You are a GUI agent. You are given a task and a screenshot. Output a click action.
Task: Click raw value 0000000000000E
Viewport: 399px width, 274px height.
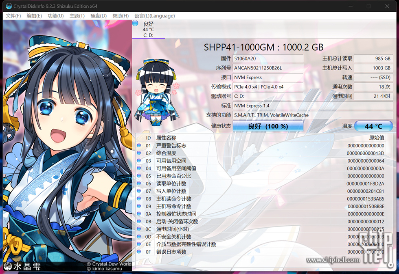[x=366, y=214]
